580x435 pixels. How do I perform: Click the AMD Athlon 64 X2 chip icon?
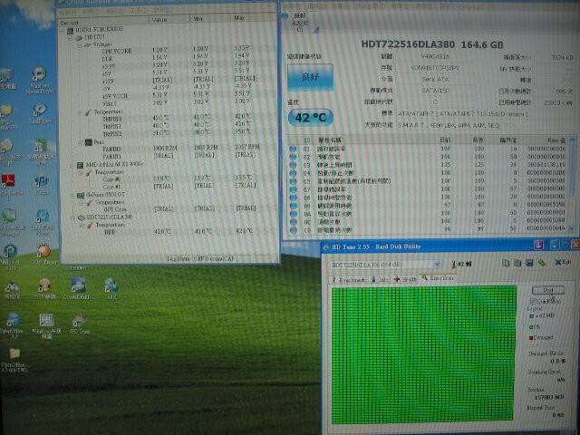tap(81, 165)
